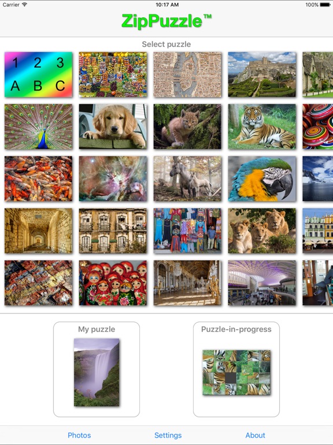Select the blue and yellow macaw puzzle
The width and height of the screenshot is (333, 445).
[x=262, y=179]
